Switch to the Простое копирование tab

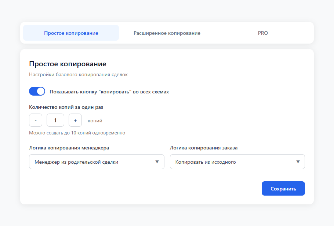tap(71, 33)
